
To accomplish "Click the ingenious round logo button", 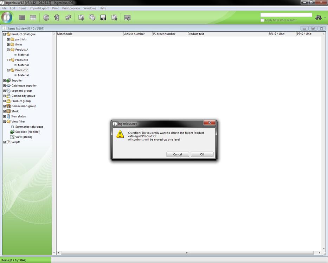I will pyautogui.click(x=7, y=18).
